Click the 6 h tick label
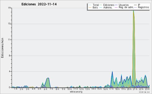The image size is (152, 94). tap(45, 89)
